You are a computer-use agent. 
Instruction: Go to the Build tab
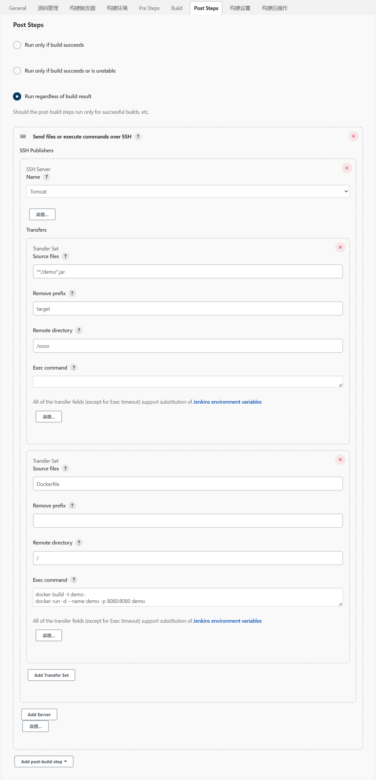pos(176,8)
